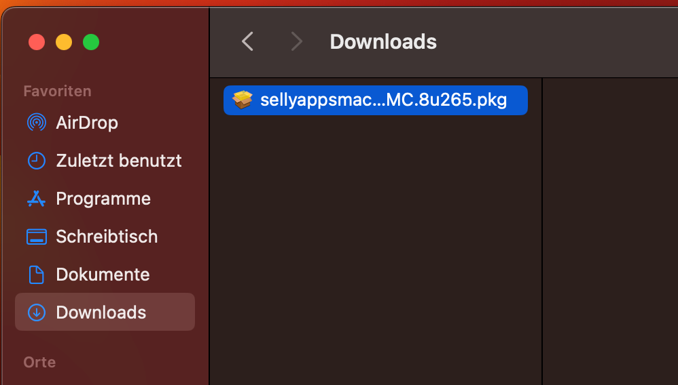
Task: Navigate to Schreibtisch folder label
Action: click(107, 237)
